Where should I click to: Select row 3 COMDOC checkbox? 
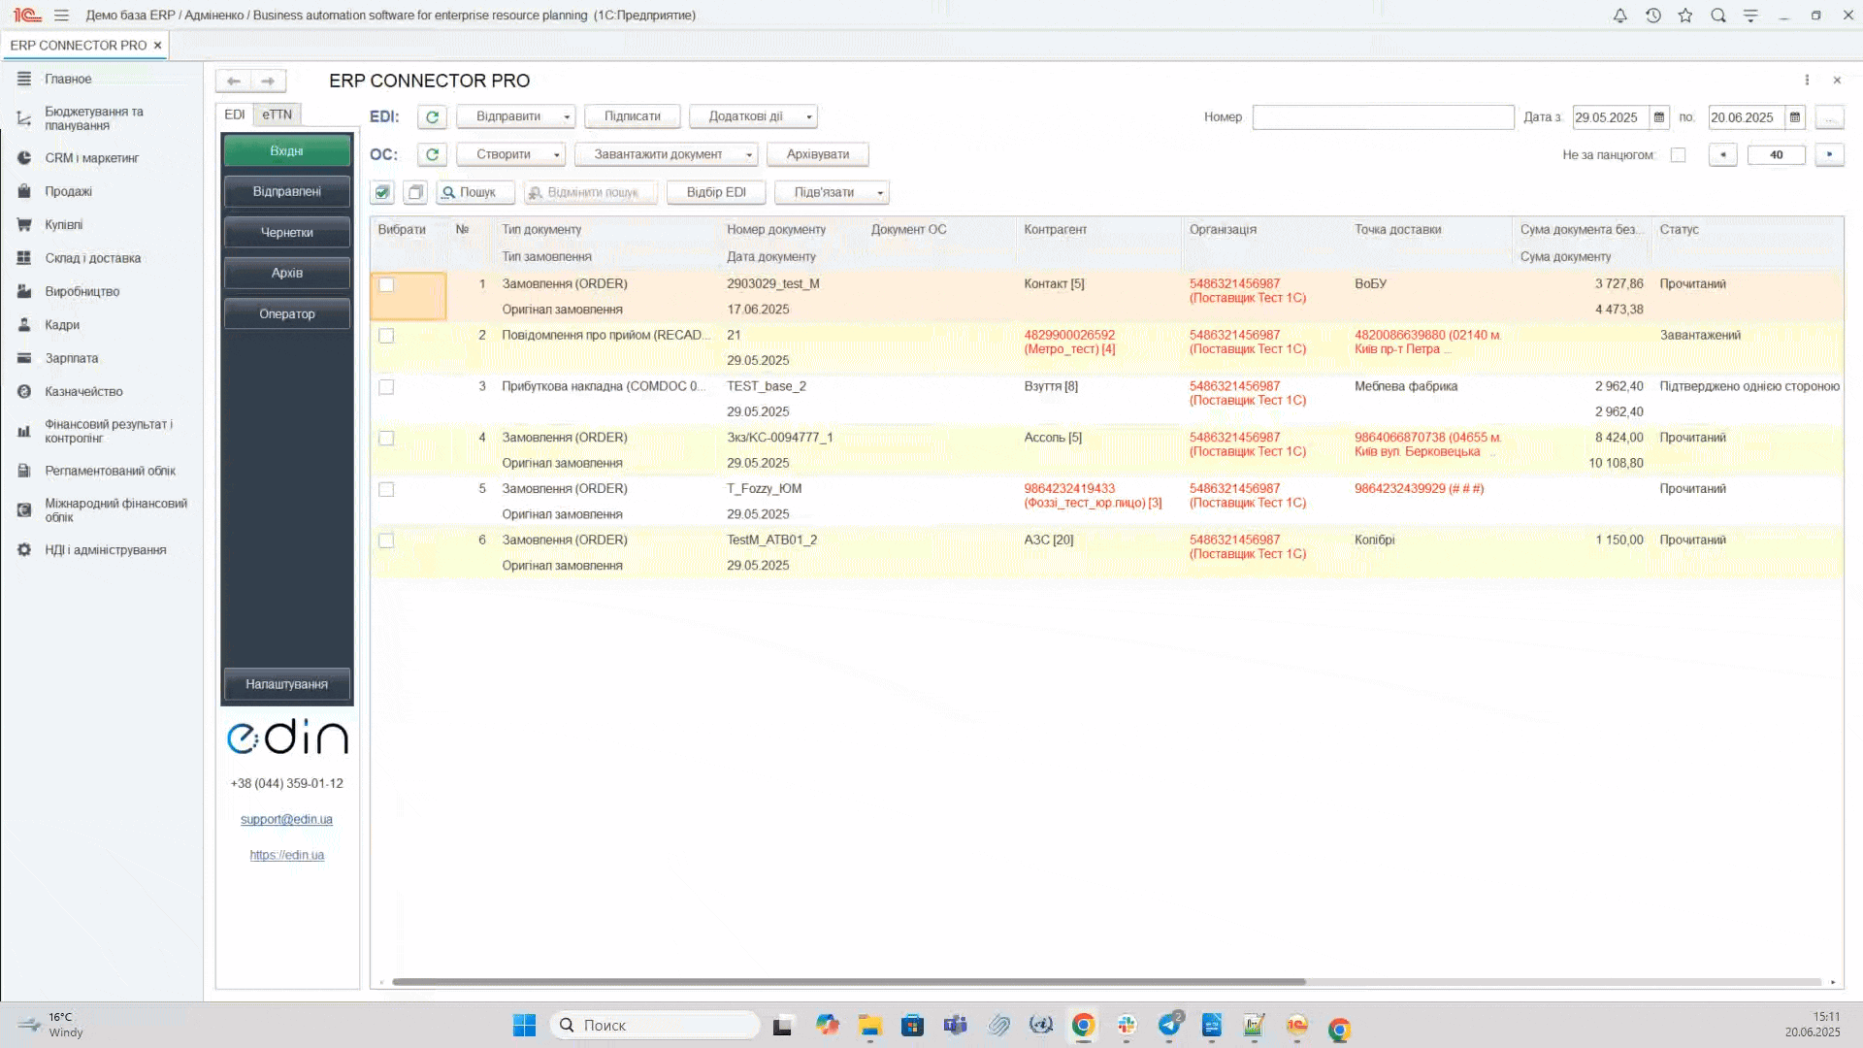click(x=386, y=387)
